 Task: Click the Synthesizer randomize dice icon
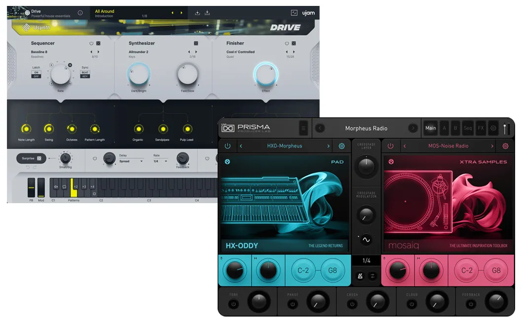pyautogui.click(x=196, y=43)
